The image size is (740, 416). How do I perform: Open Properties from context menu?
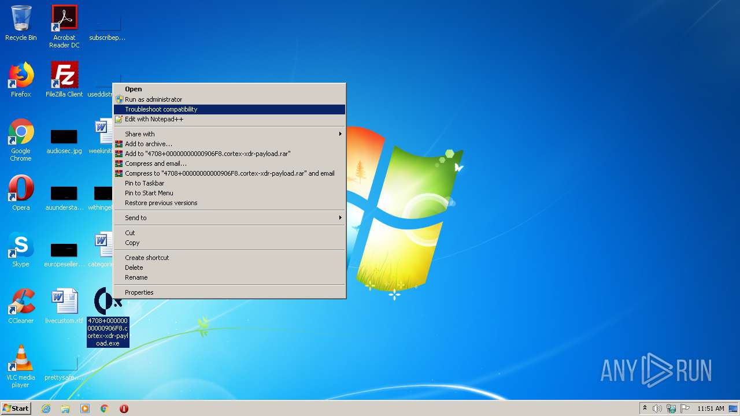tap(230, 292)
